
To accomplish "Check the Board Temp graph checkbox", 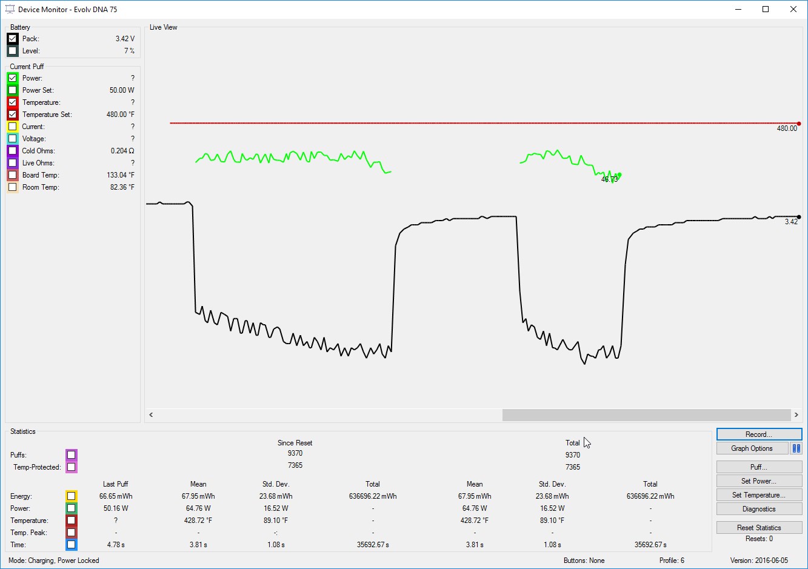I will [x=12, y=175].
